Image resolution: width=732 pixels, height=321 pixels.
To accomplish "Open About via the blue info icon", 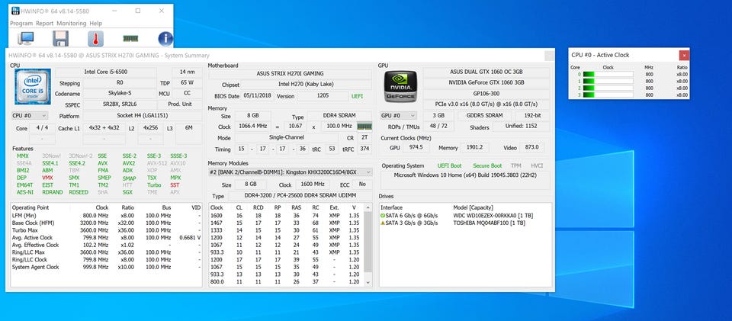I will click(165, 38).
